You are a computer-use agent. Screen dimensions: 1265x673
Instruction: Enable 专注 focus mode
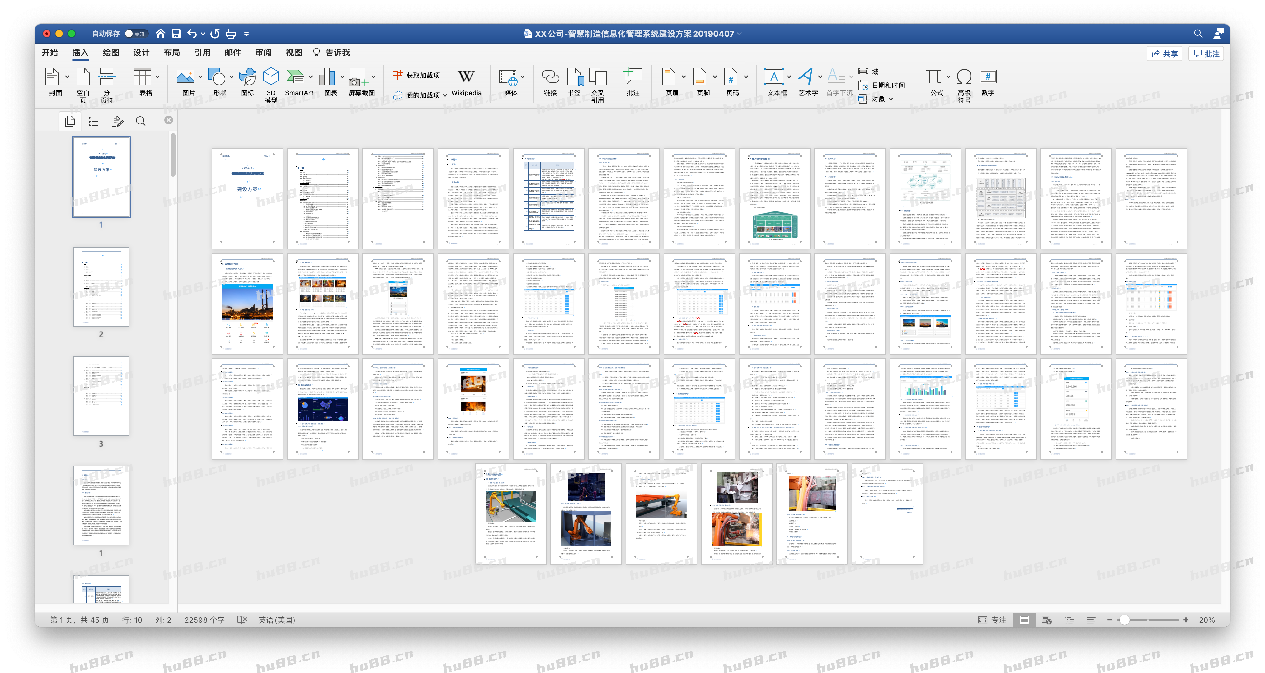[992, 620]
